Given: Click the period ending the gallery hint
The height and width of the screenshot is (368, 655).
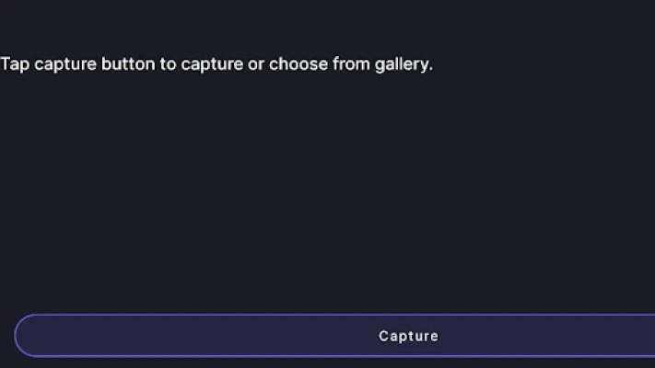Looking at the screenshot, I should [x=430, y=68].
